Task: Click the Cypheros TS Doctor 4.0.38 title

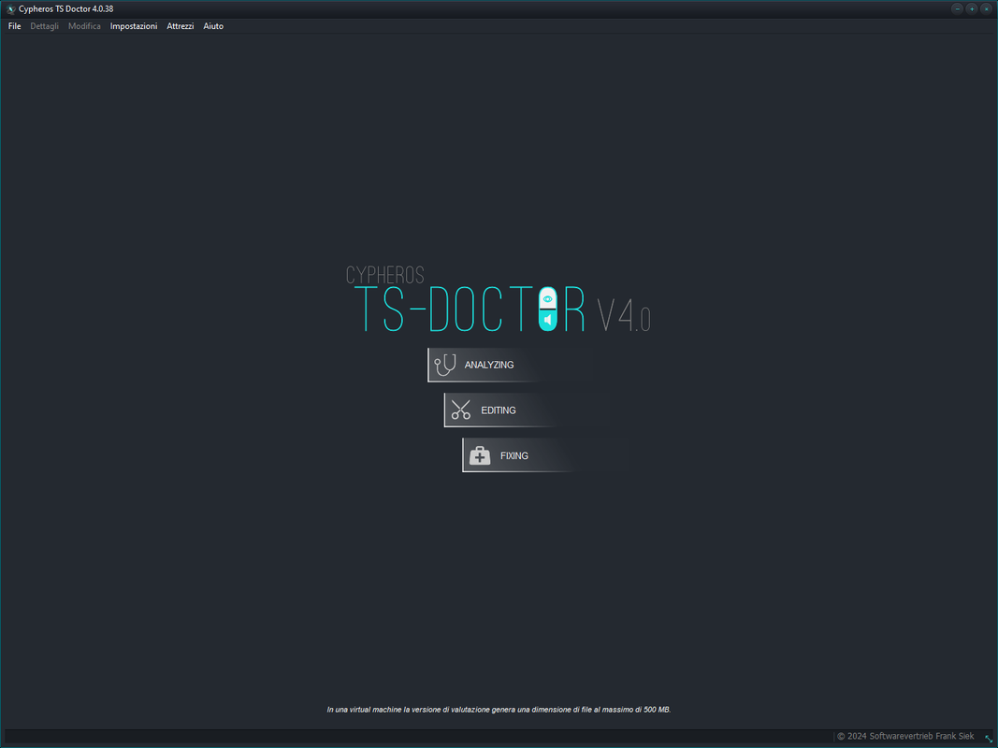Action: click(x=66, y=9)
